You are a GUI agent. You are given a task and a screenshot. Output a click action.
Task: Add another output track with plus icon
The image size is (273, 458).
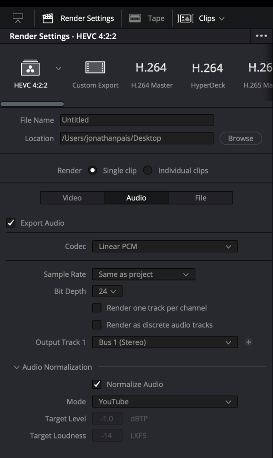248,342
